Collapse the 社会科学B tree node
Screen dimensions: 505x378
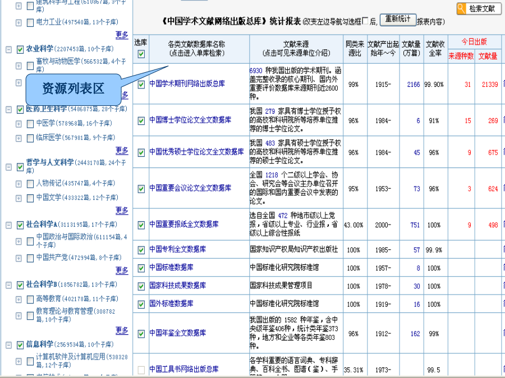tap(8, 285)
